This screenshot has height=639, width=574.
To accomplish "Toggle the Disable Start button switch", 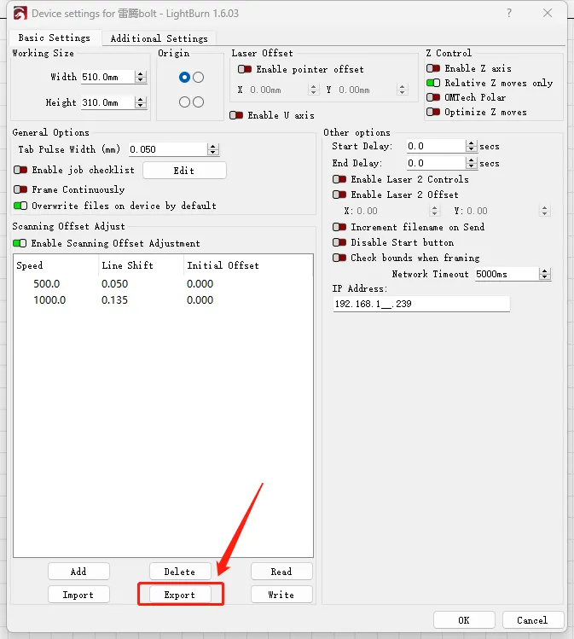I will click(x=339, y=242).
